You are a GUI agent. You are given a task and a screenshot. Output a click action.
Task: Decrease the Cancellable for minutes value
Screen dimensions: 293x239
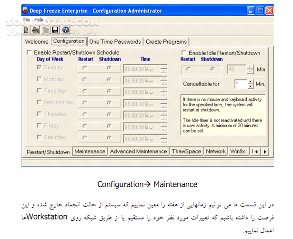(251, 87)
